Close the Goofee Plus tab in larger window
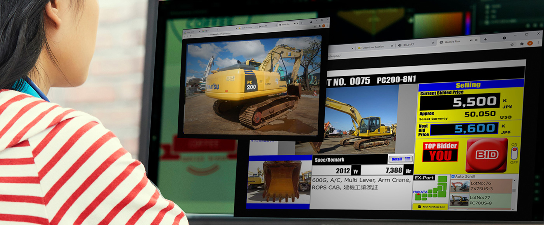This screenshot has width=544, height=225. coord(477,40)
